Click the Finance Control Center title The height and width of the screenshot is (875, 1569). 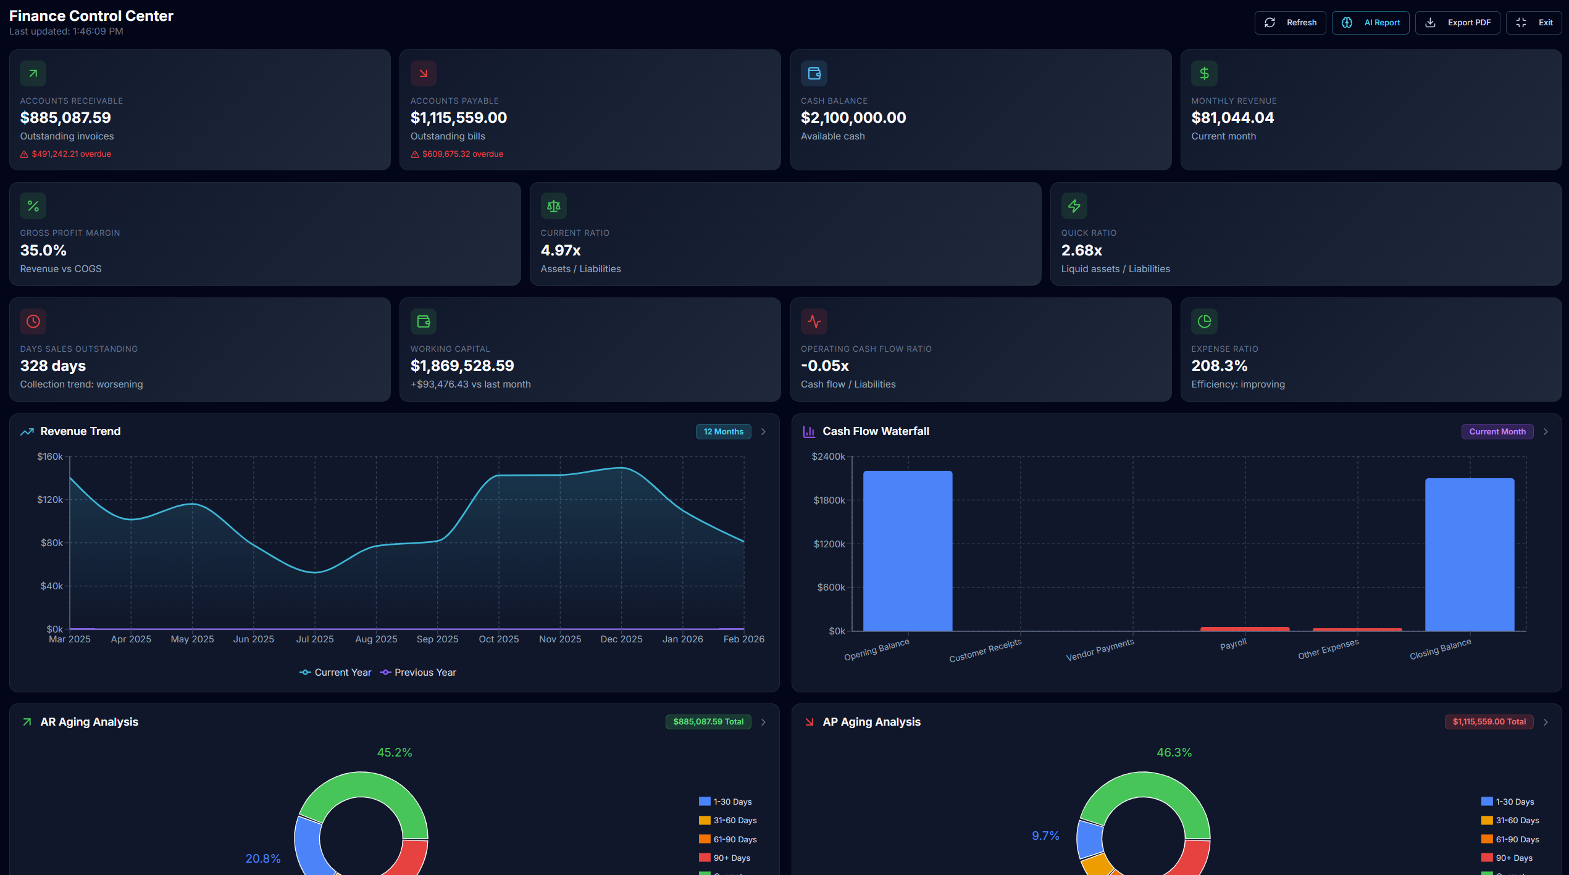click(91, 16)
